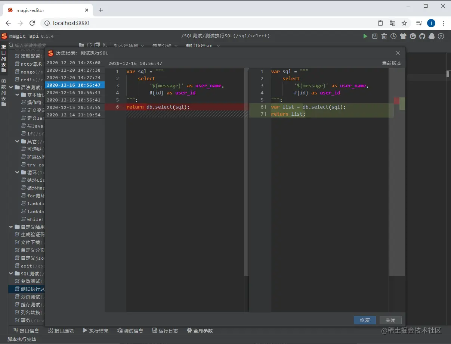The width and height of the screenshot is (451, 344).
Task: Click the reading list icon in browser
Action: [x=419, y=23]
